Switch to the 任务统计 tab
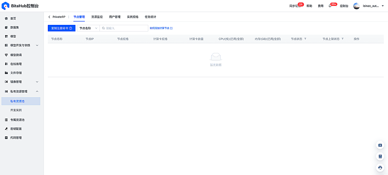The height and width of the screenshot is (175, 388). click(x=151, y=17)
